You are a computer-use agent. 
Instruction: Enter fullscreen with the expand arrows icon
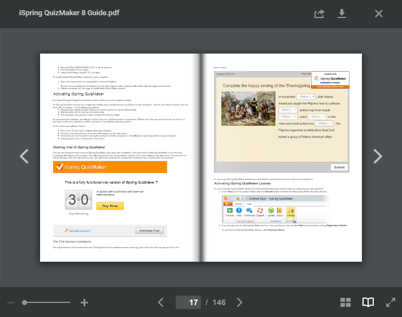pyautogui.click(x=391, y=302)
